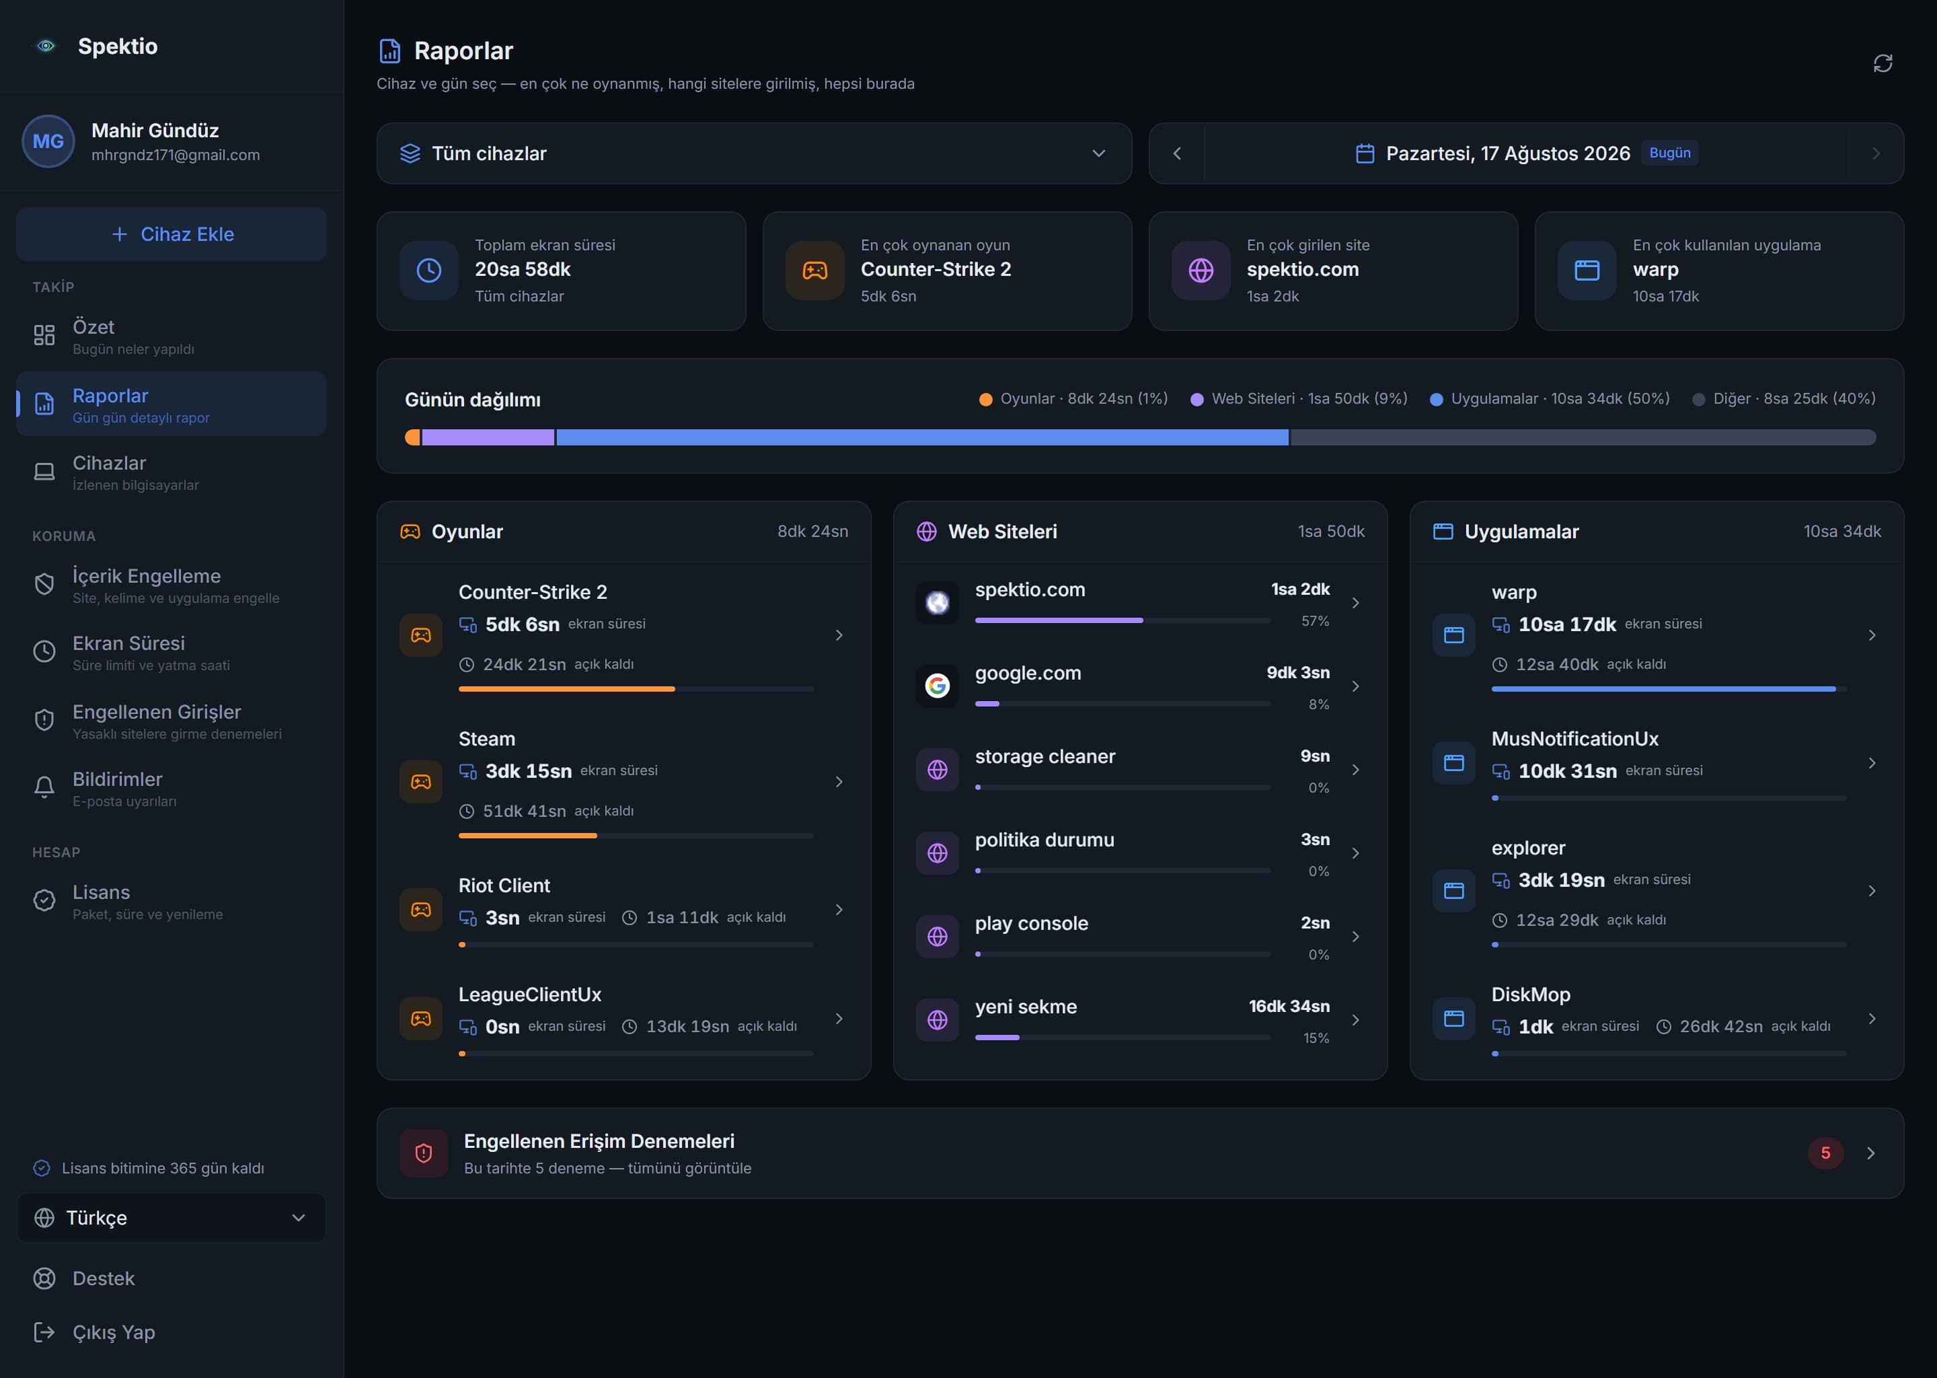
Task: Click the politika durumu globe icon
Action: pos(937,853)
